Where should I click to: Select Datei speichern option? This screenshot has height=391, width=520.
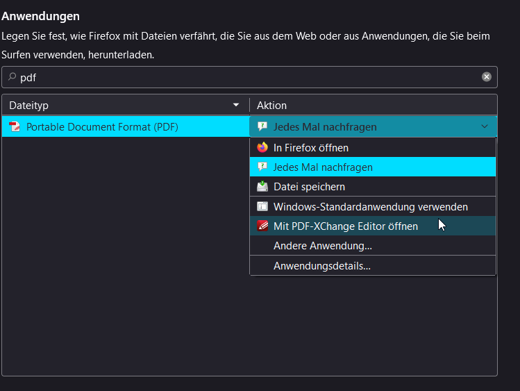(x=309, y=187)
